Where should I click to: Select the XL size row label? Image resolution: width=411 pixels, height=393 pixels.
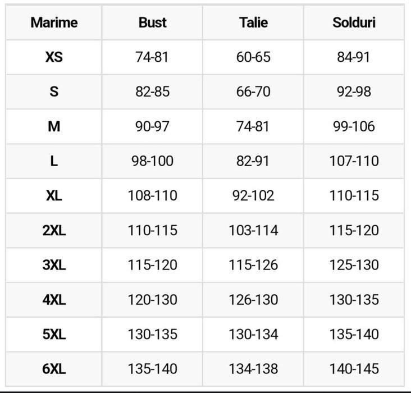pos(54,196)
